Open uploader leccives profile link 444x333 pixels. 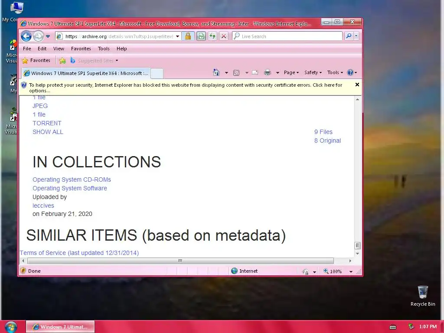pyautogui.click(x=43, y=206)
